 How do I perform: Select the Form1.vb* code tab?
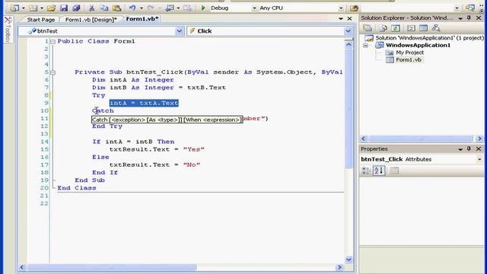point(142,19)
